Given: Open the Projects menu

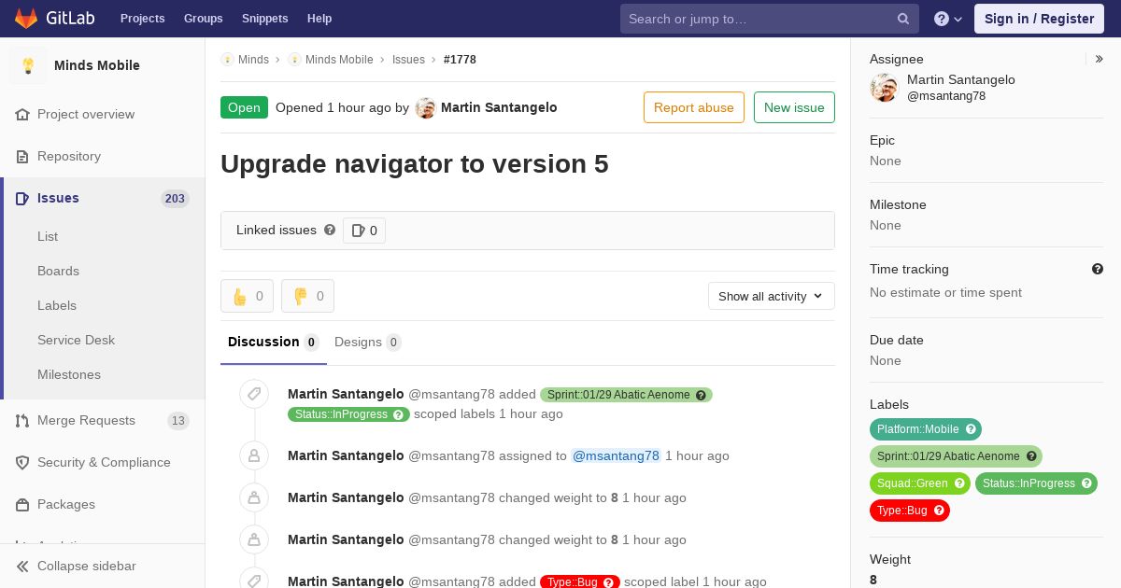Looking at the screenshot, I should 143,19.
